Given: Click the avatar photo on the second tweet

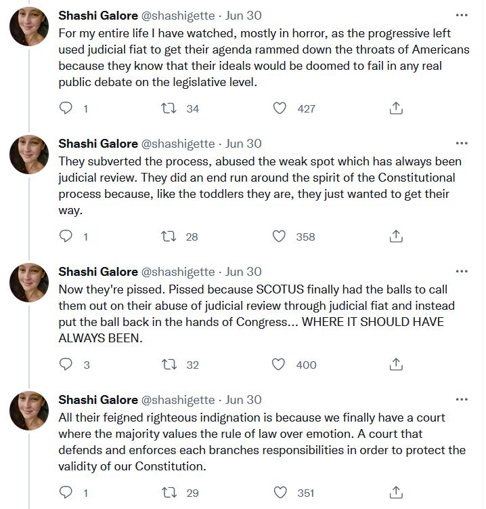Looking at the screenshot, I should pos(29,155).
